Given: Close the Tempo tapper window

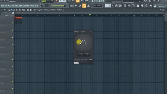Looking at the screenshot, I should click(x=92, y=32).
